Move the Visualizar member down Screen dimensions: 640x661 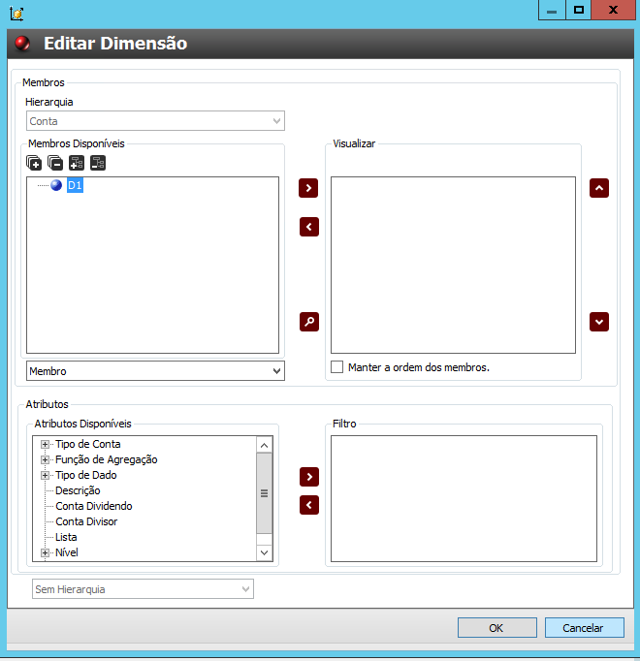599,322
